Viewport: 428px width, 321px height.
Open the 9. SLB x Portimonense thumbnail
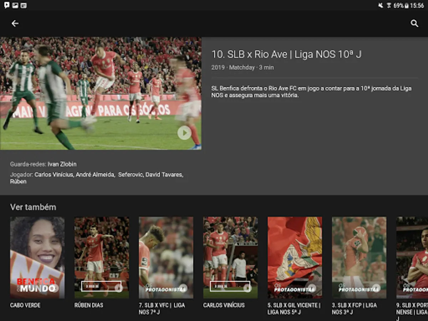[x=412, y=258]
